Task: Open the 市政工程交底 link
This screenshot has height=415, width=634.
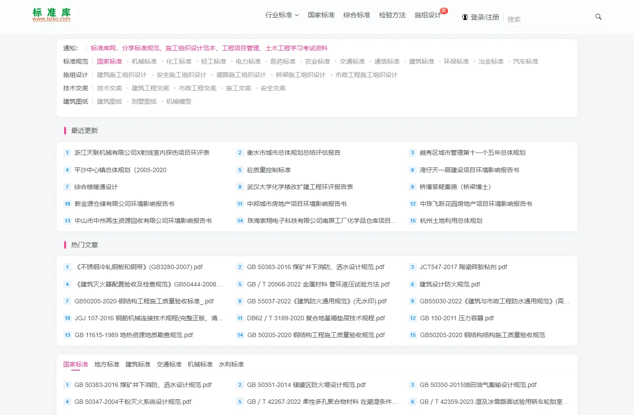Action: pos(198,88)
